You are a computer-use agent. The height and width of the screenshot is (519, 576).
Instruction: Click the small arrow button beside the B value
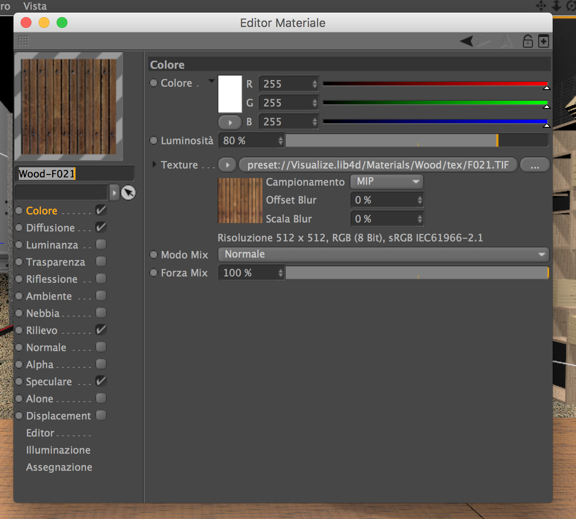(x=230, y=122)
